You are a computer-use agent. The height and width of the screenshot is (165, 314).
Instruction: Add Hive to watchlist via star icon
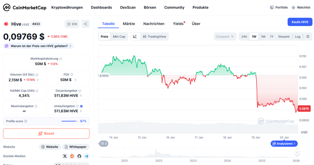point(72,24)
